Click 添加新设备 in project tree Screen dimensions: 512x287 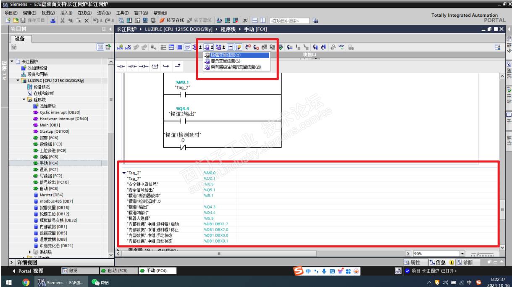tap(37, 68)
